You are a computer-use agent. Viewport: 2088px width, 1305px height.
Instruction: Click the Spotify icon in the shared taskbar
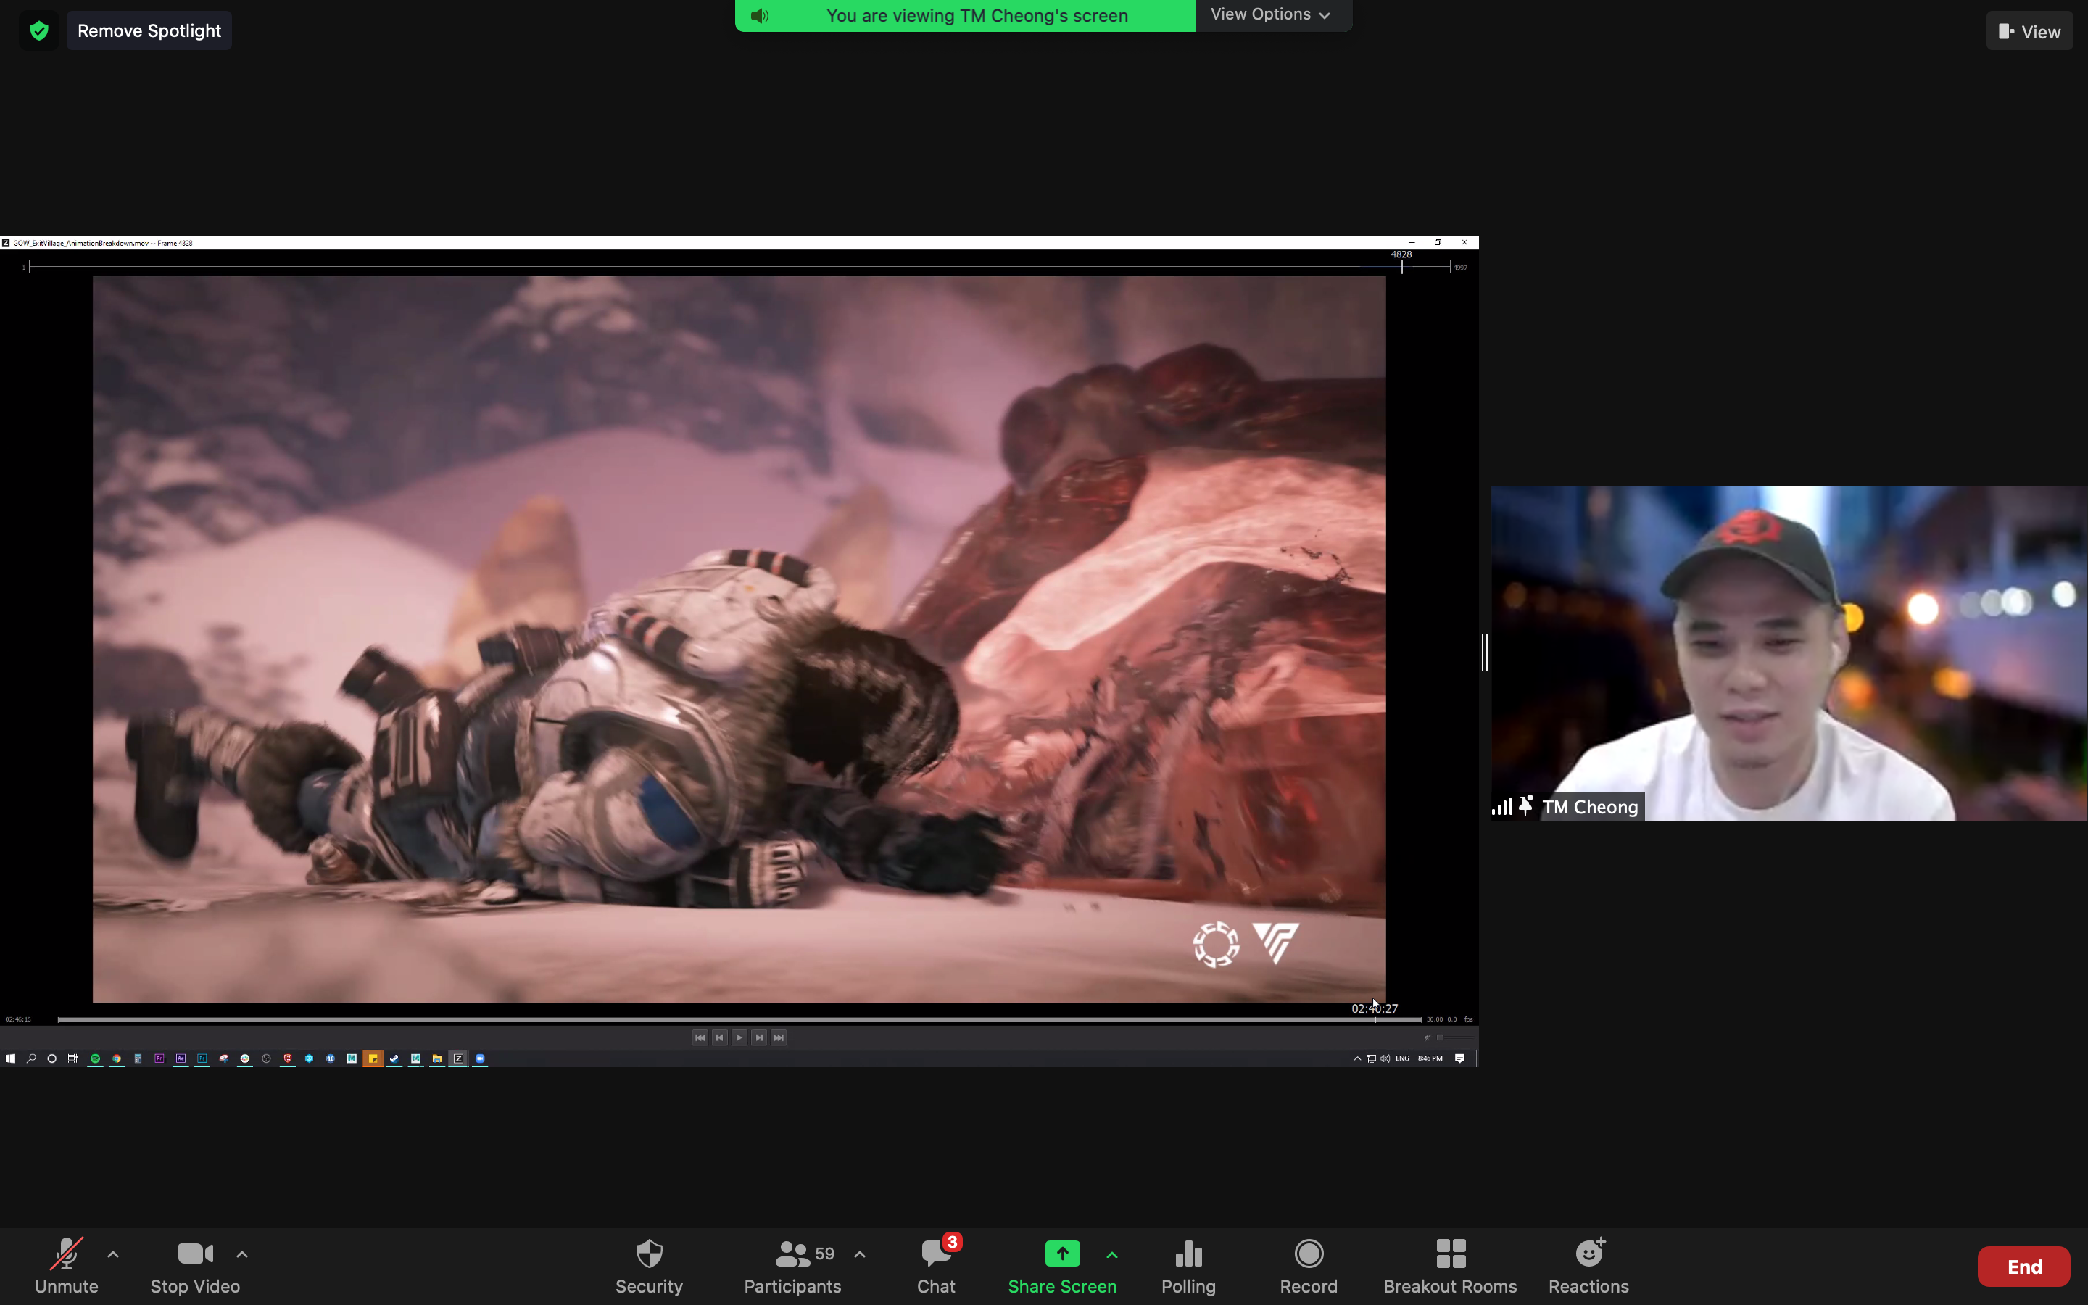95,1059
